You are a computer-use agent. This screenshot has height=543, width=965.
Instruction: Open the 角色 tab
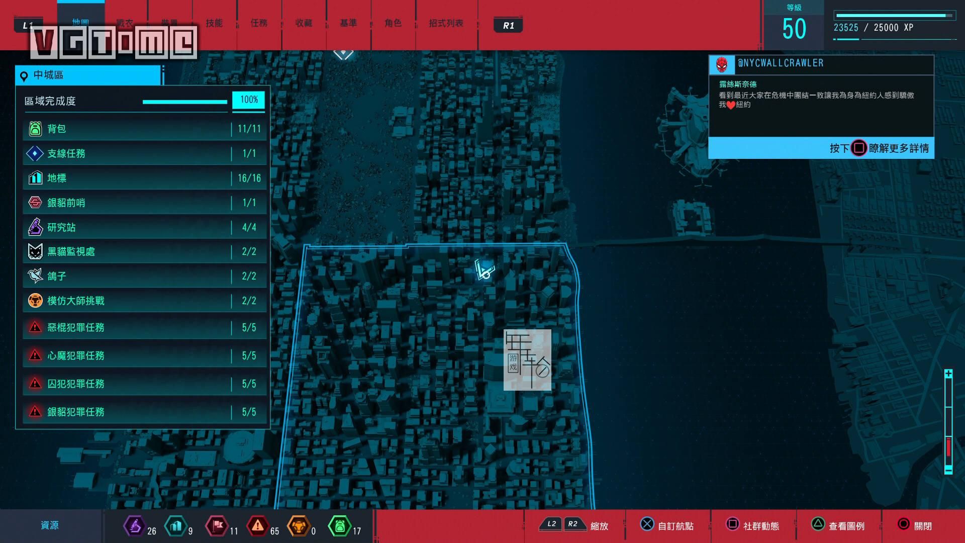393,23
